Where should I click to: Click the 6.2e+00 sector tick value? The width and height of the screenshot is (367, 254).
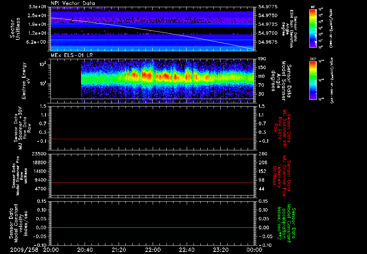37,42
